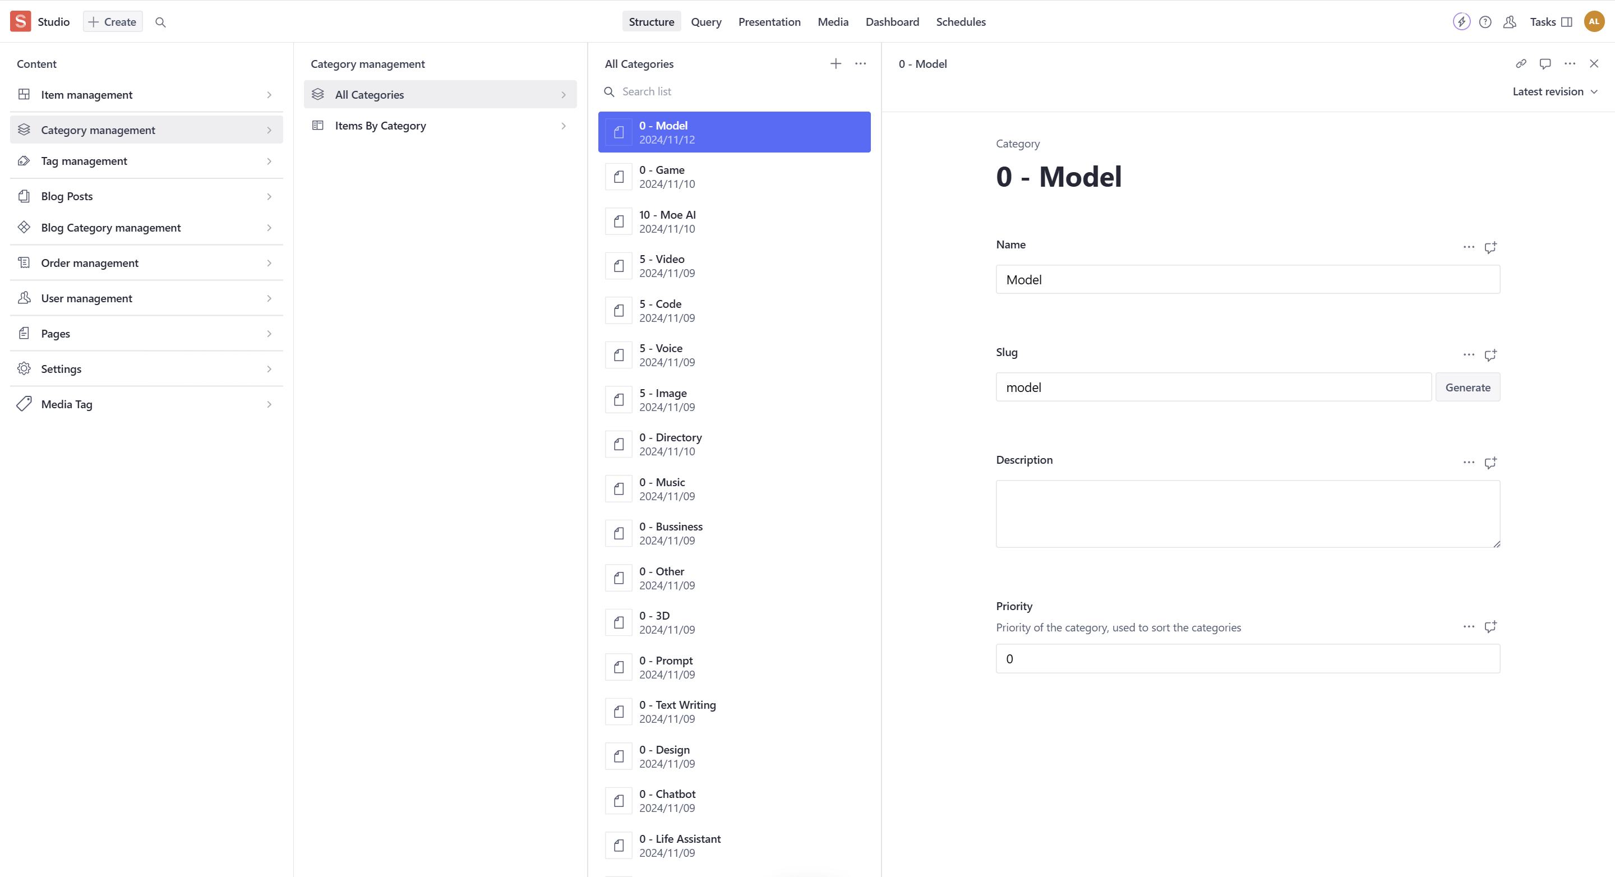The height and width of the screenshot is (877, 1615).
Task: Click the Description text area
Action: (1248, 514)
